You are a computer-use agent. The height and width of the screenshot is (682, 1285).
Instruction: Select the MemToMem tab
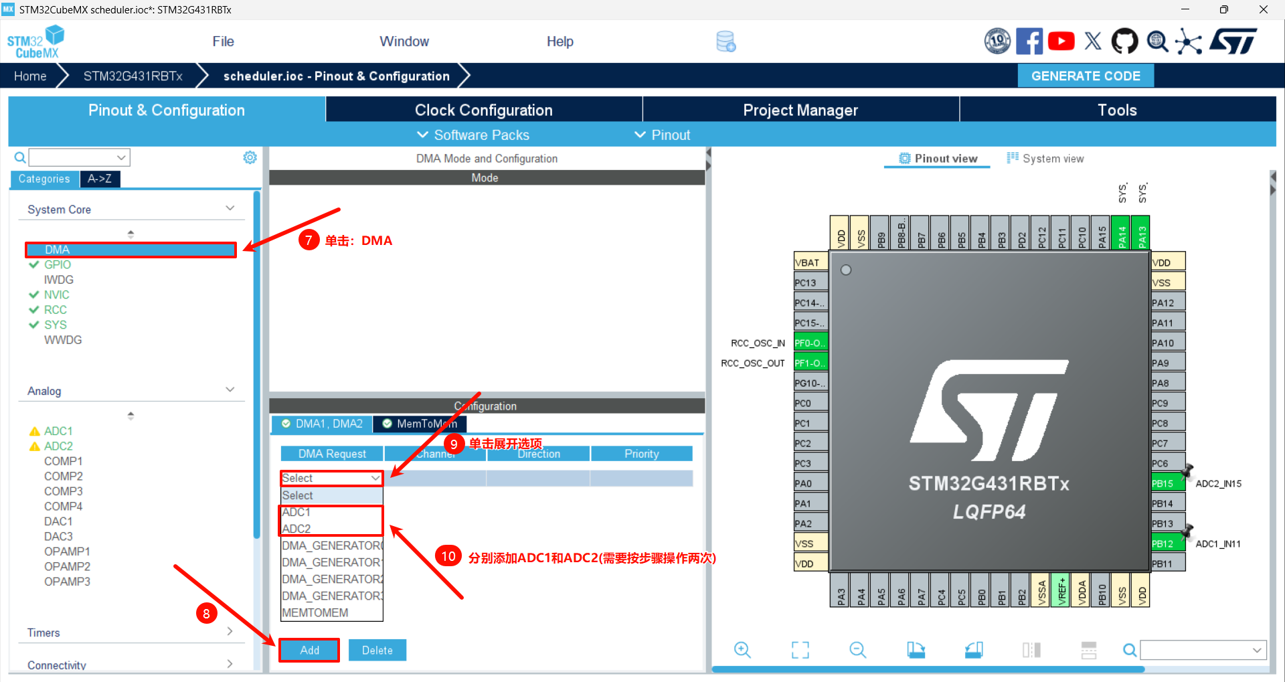coord(420,424)
